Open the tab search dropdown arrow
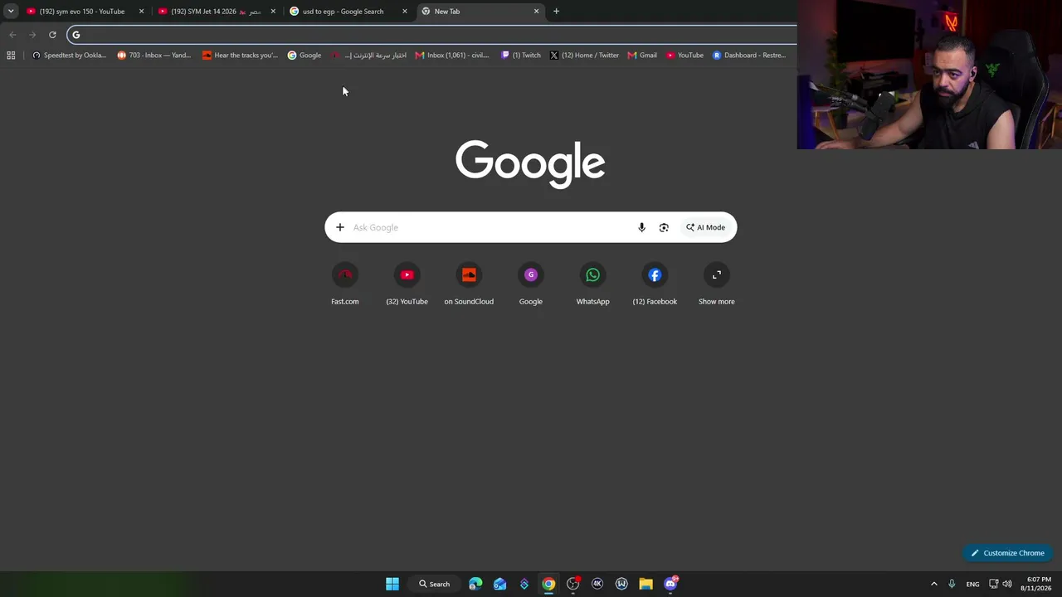Image resolution: width=1062 pixels, height=597 pixels. (11, 11)
